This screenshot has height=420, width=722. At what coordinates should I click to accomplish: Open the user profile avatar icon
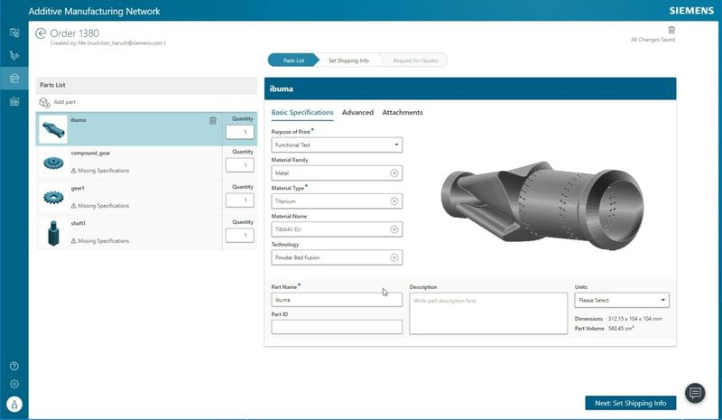click(14, 404)
